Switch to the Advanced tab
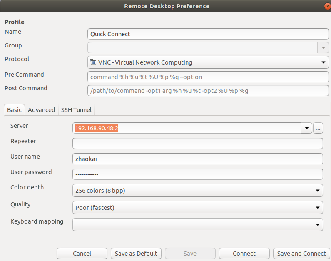The width and height of the screenshot is (331, 261). tap(41, 110)
